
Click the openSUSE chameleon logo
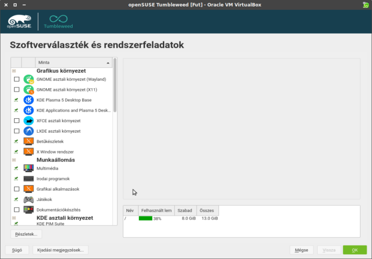[19, 21]
